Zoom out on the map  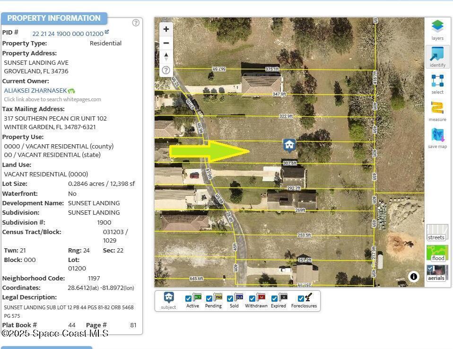click(x=166, y=43)
